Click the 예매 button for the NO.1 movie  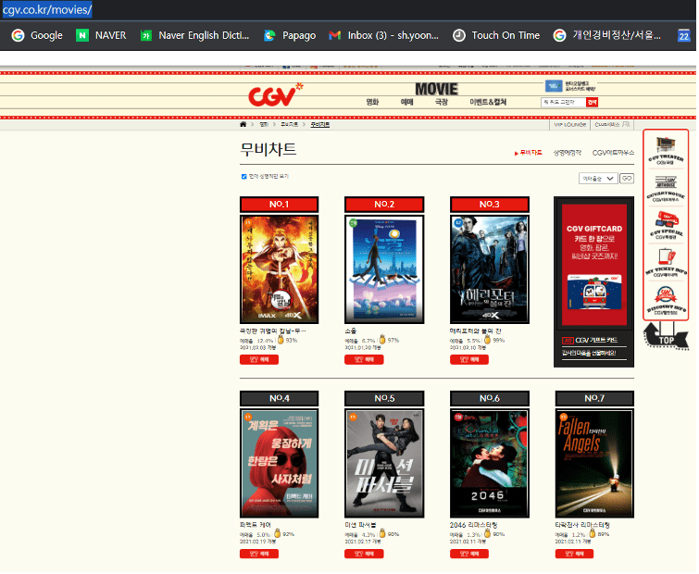[259, 359]
